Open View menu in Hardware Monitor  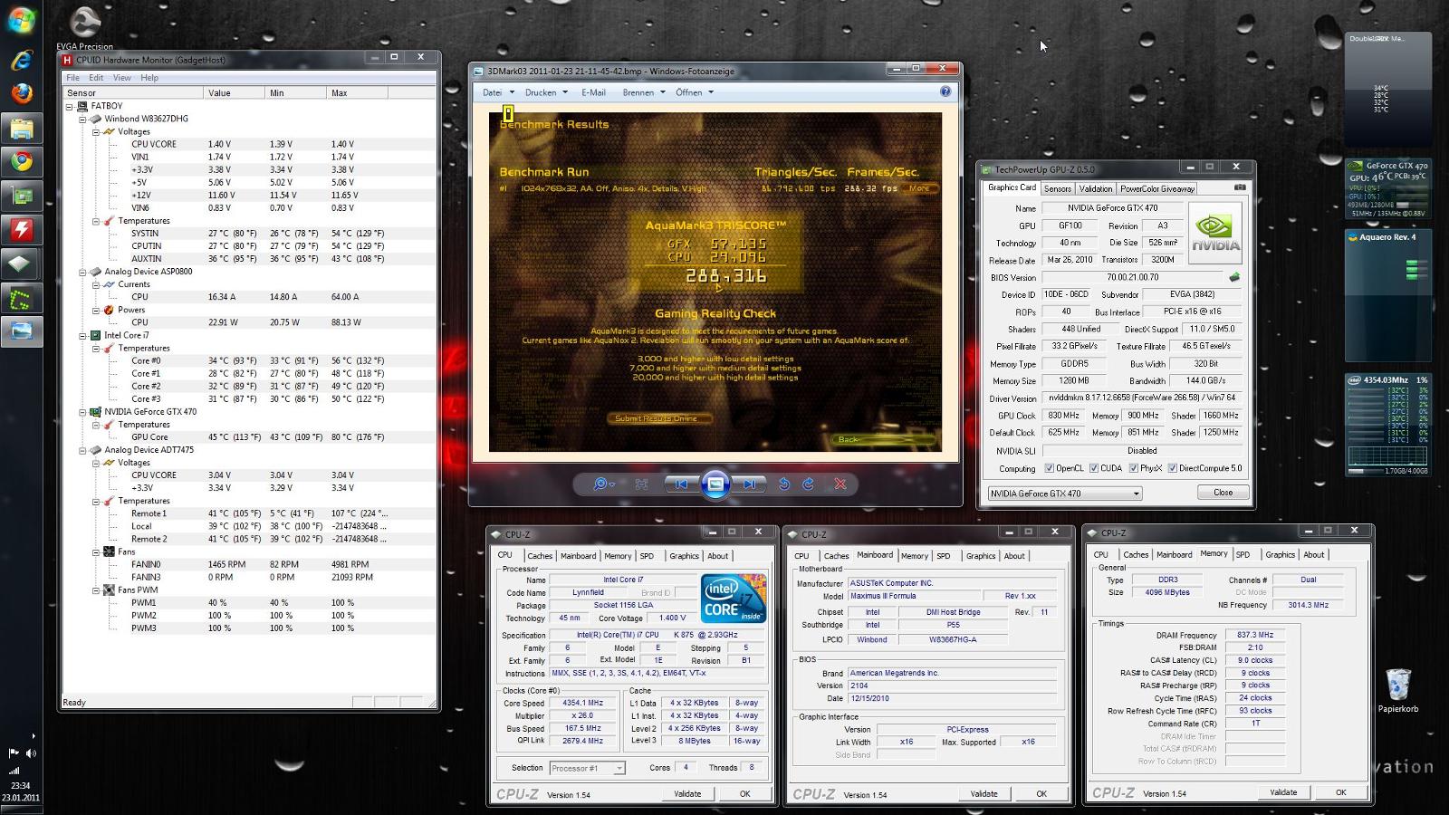point(121,78)
